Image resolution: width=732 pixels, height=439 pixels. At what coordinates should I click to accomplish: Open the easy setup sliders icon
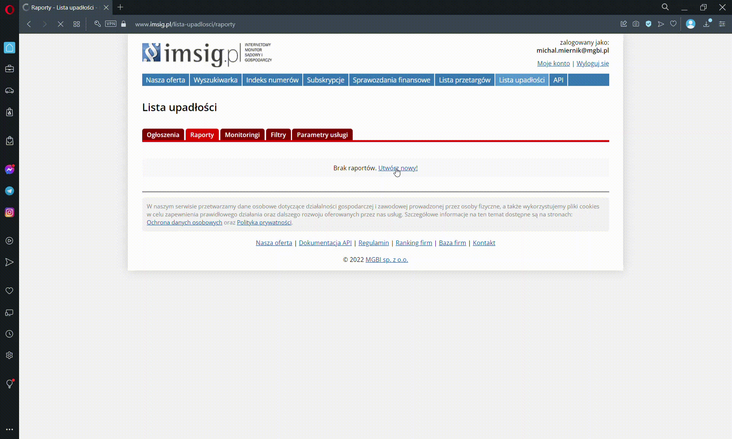(x=722, y=24)
